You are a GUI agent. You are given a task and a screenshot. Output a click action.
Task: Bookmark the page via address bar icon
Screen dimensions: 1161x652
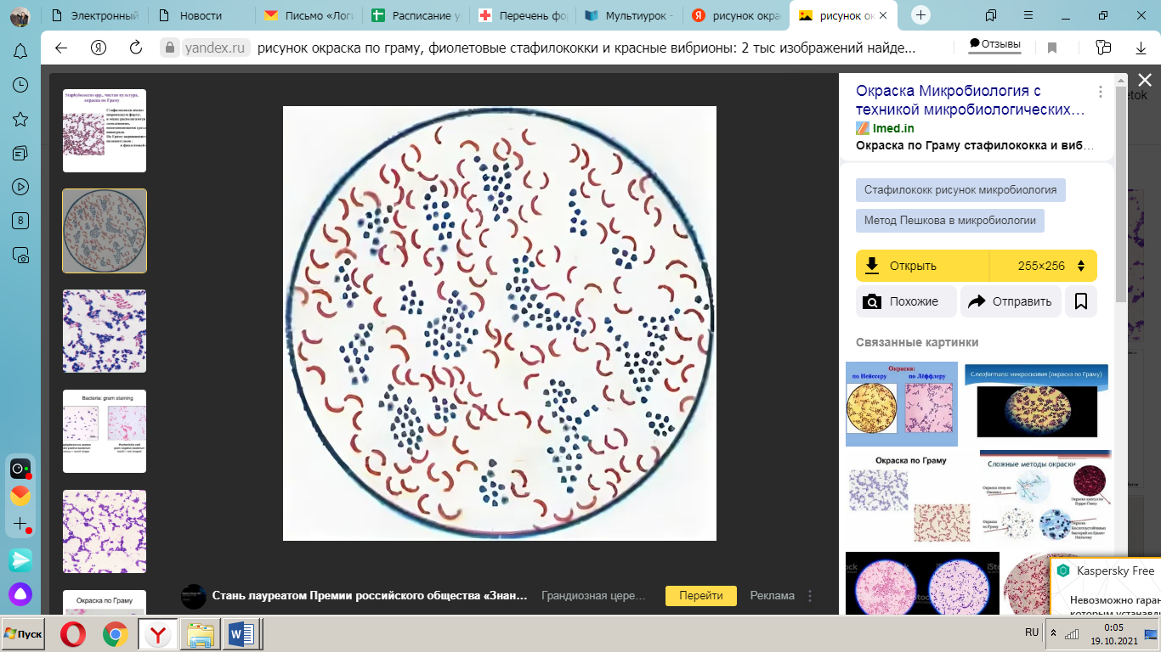(1051, 48)
